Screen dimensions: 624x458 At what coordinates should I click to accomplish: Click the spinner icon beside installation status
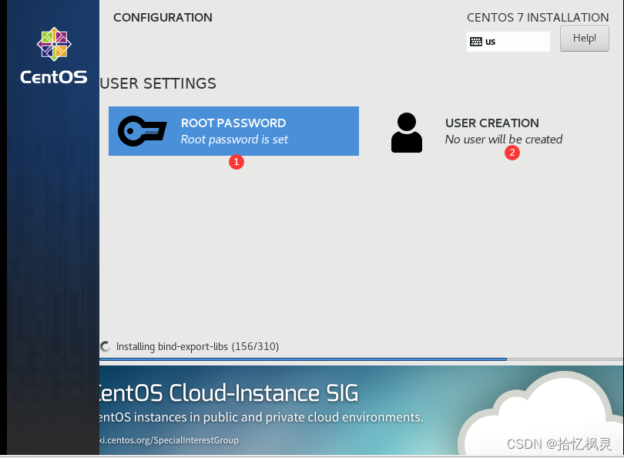[105, 346]
